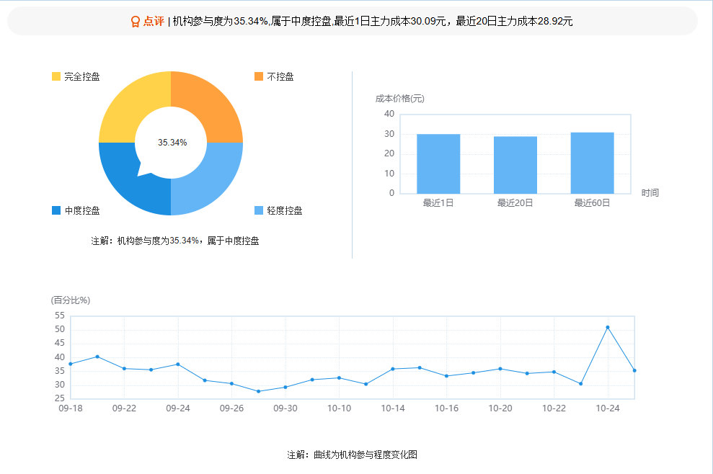Click the 中度控盘 legend label

(x=82, y=210)
